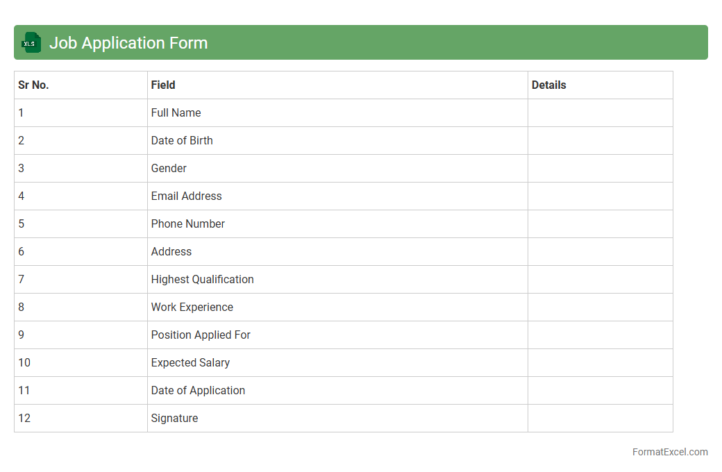722x472 pixels.
Task: Click the Details cell for Work Experience
Action: (600, 307)
